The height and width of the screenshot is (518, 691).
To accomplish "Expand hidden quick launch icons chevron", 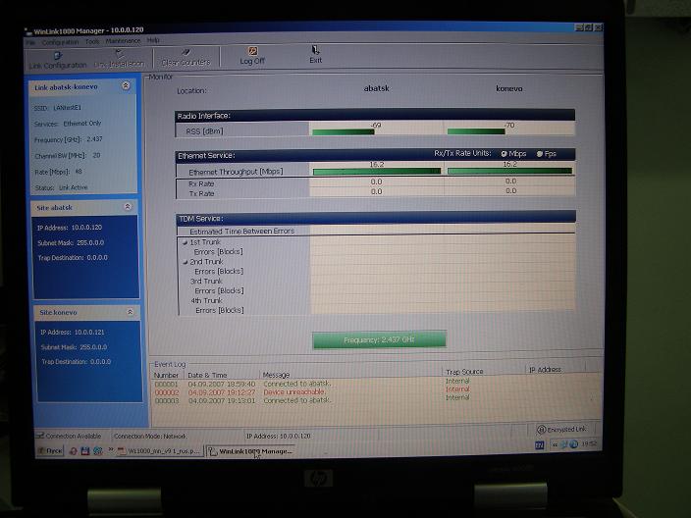I will tap(111, 450).
